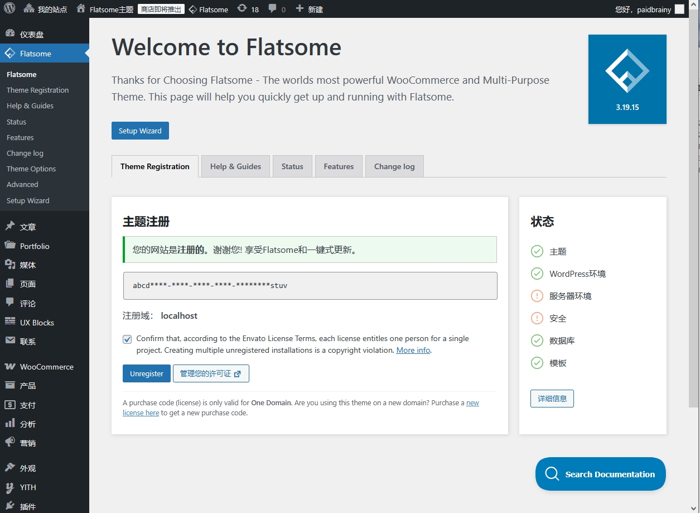Visit Flatsome主题 site home link
This screenshot has height=513, width=700.
[105, 9]
